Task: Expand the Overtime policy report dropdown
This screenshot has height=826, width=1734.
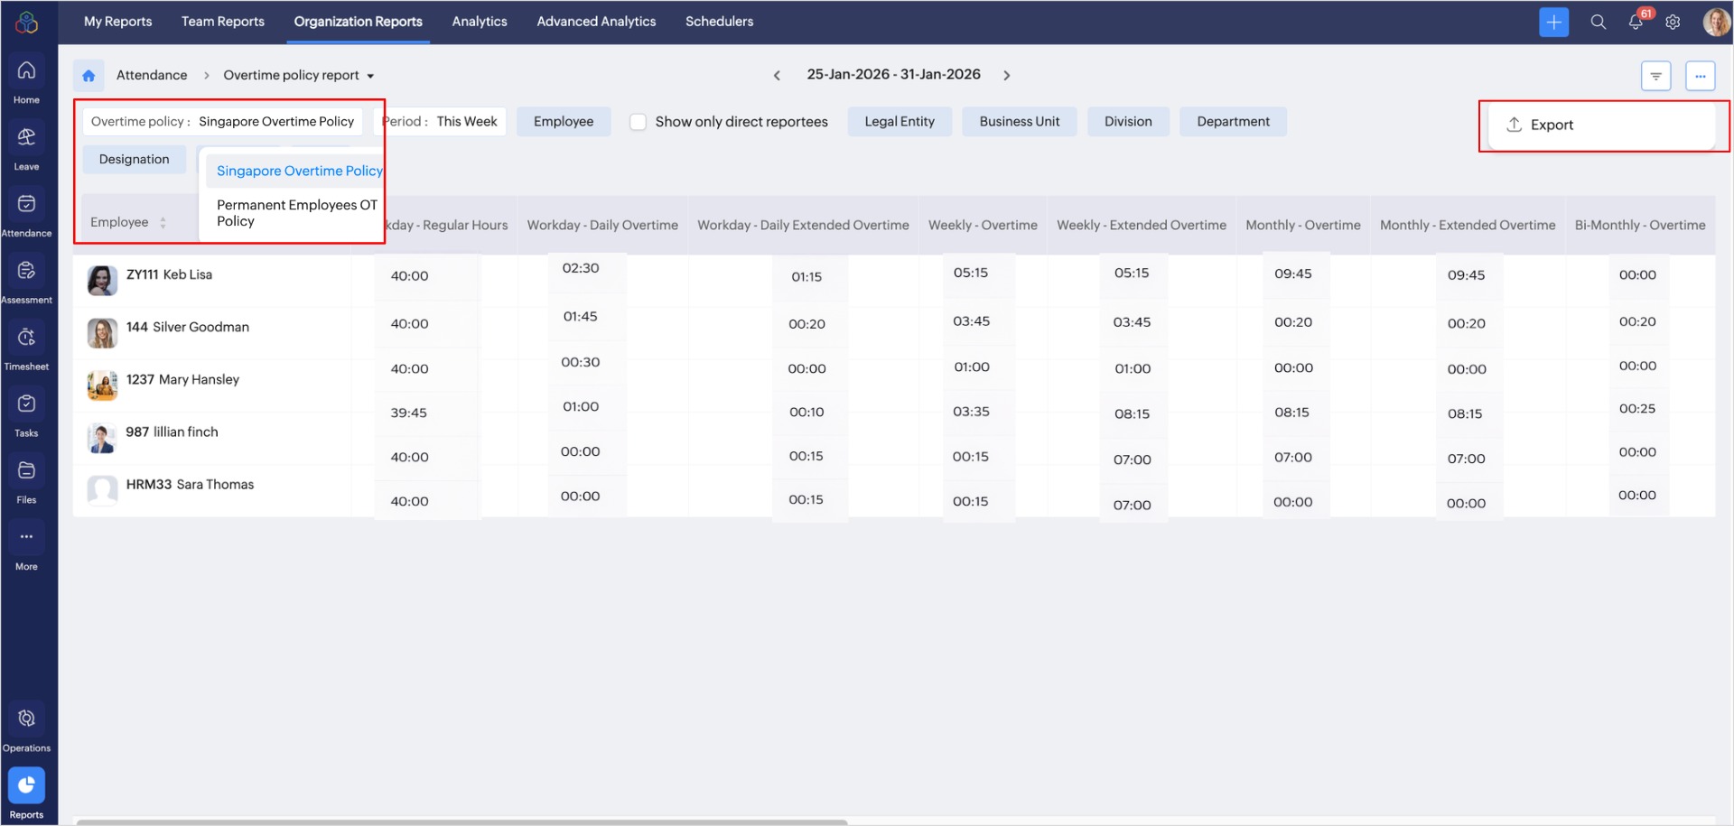Action: 370,76
